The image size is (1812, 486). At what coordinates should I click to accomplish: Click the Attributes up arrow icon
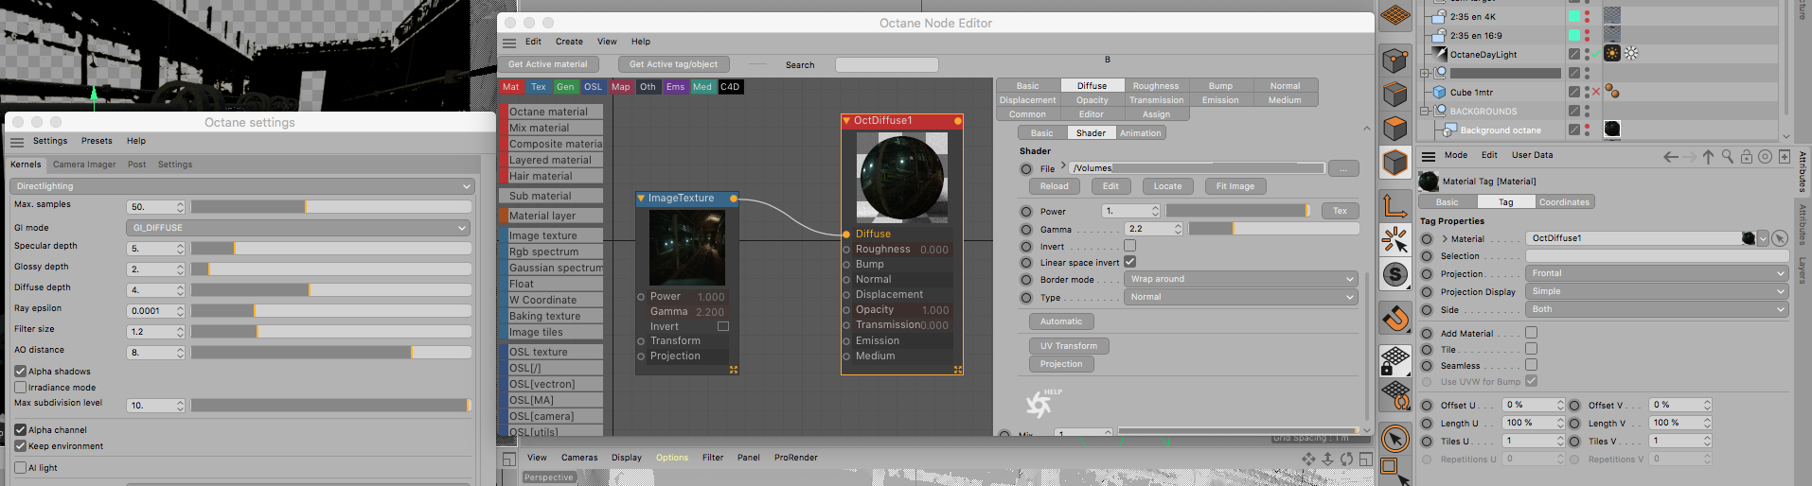click(1708, 157)
